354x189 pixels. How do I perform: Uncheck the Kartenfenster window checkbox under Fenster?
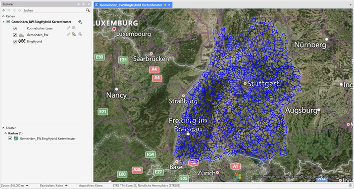pos(10,138)
